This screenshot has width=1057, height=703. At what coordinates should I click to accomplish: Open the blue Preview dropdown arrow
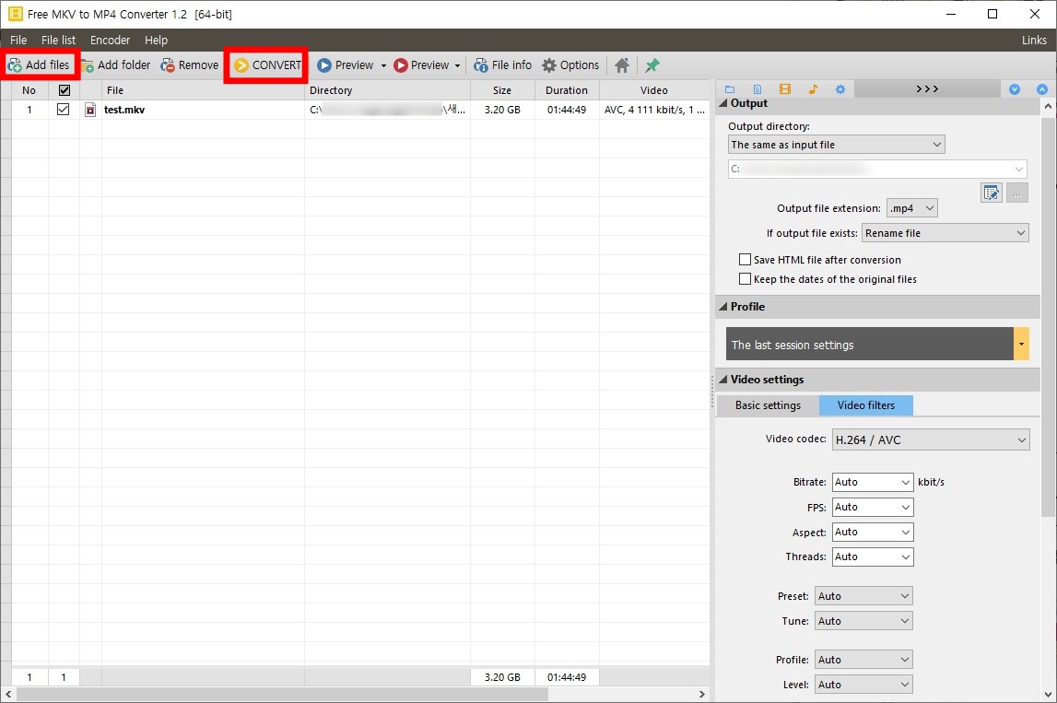[x=383, y=65]
